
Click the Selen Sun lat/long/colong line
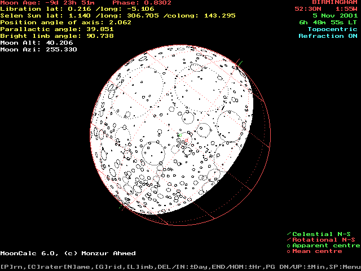(118, 16)
